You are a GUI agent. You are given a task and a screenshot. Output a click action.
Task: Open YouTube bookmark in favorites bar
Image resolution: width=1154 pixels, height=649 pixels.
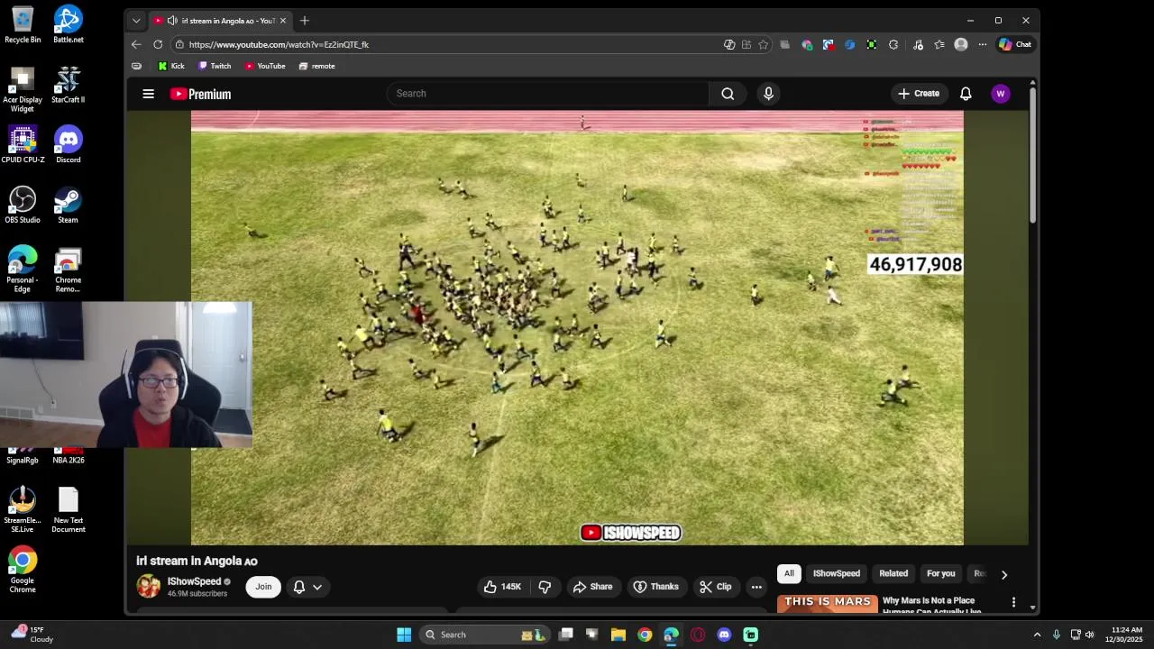coord(265,66)
